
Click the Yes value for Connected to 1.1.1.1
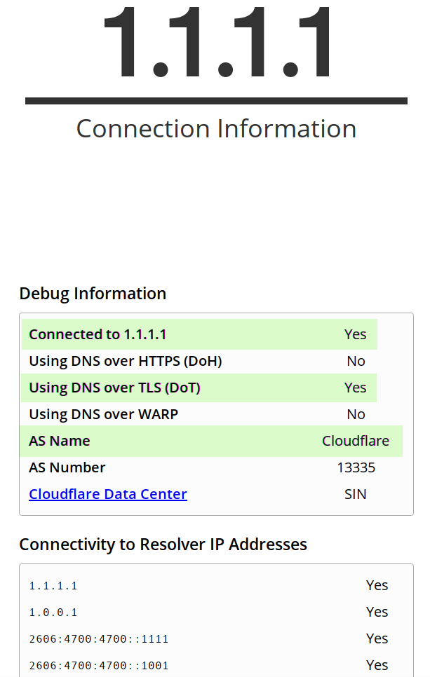coord(355,334)
